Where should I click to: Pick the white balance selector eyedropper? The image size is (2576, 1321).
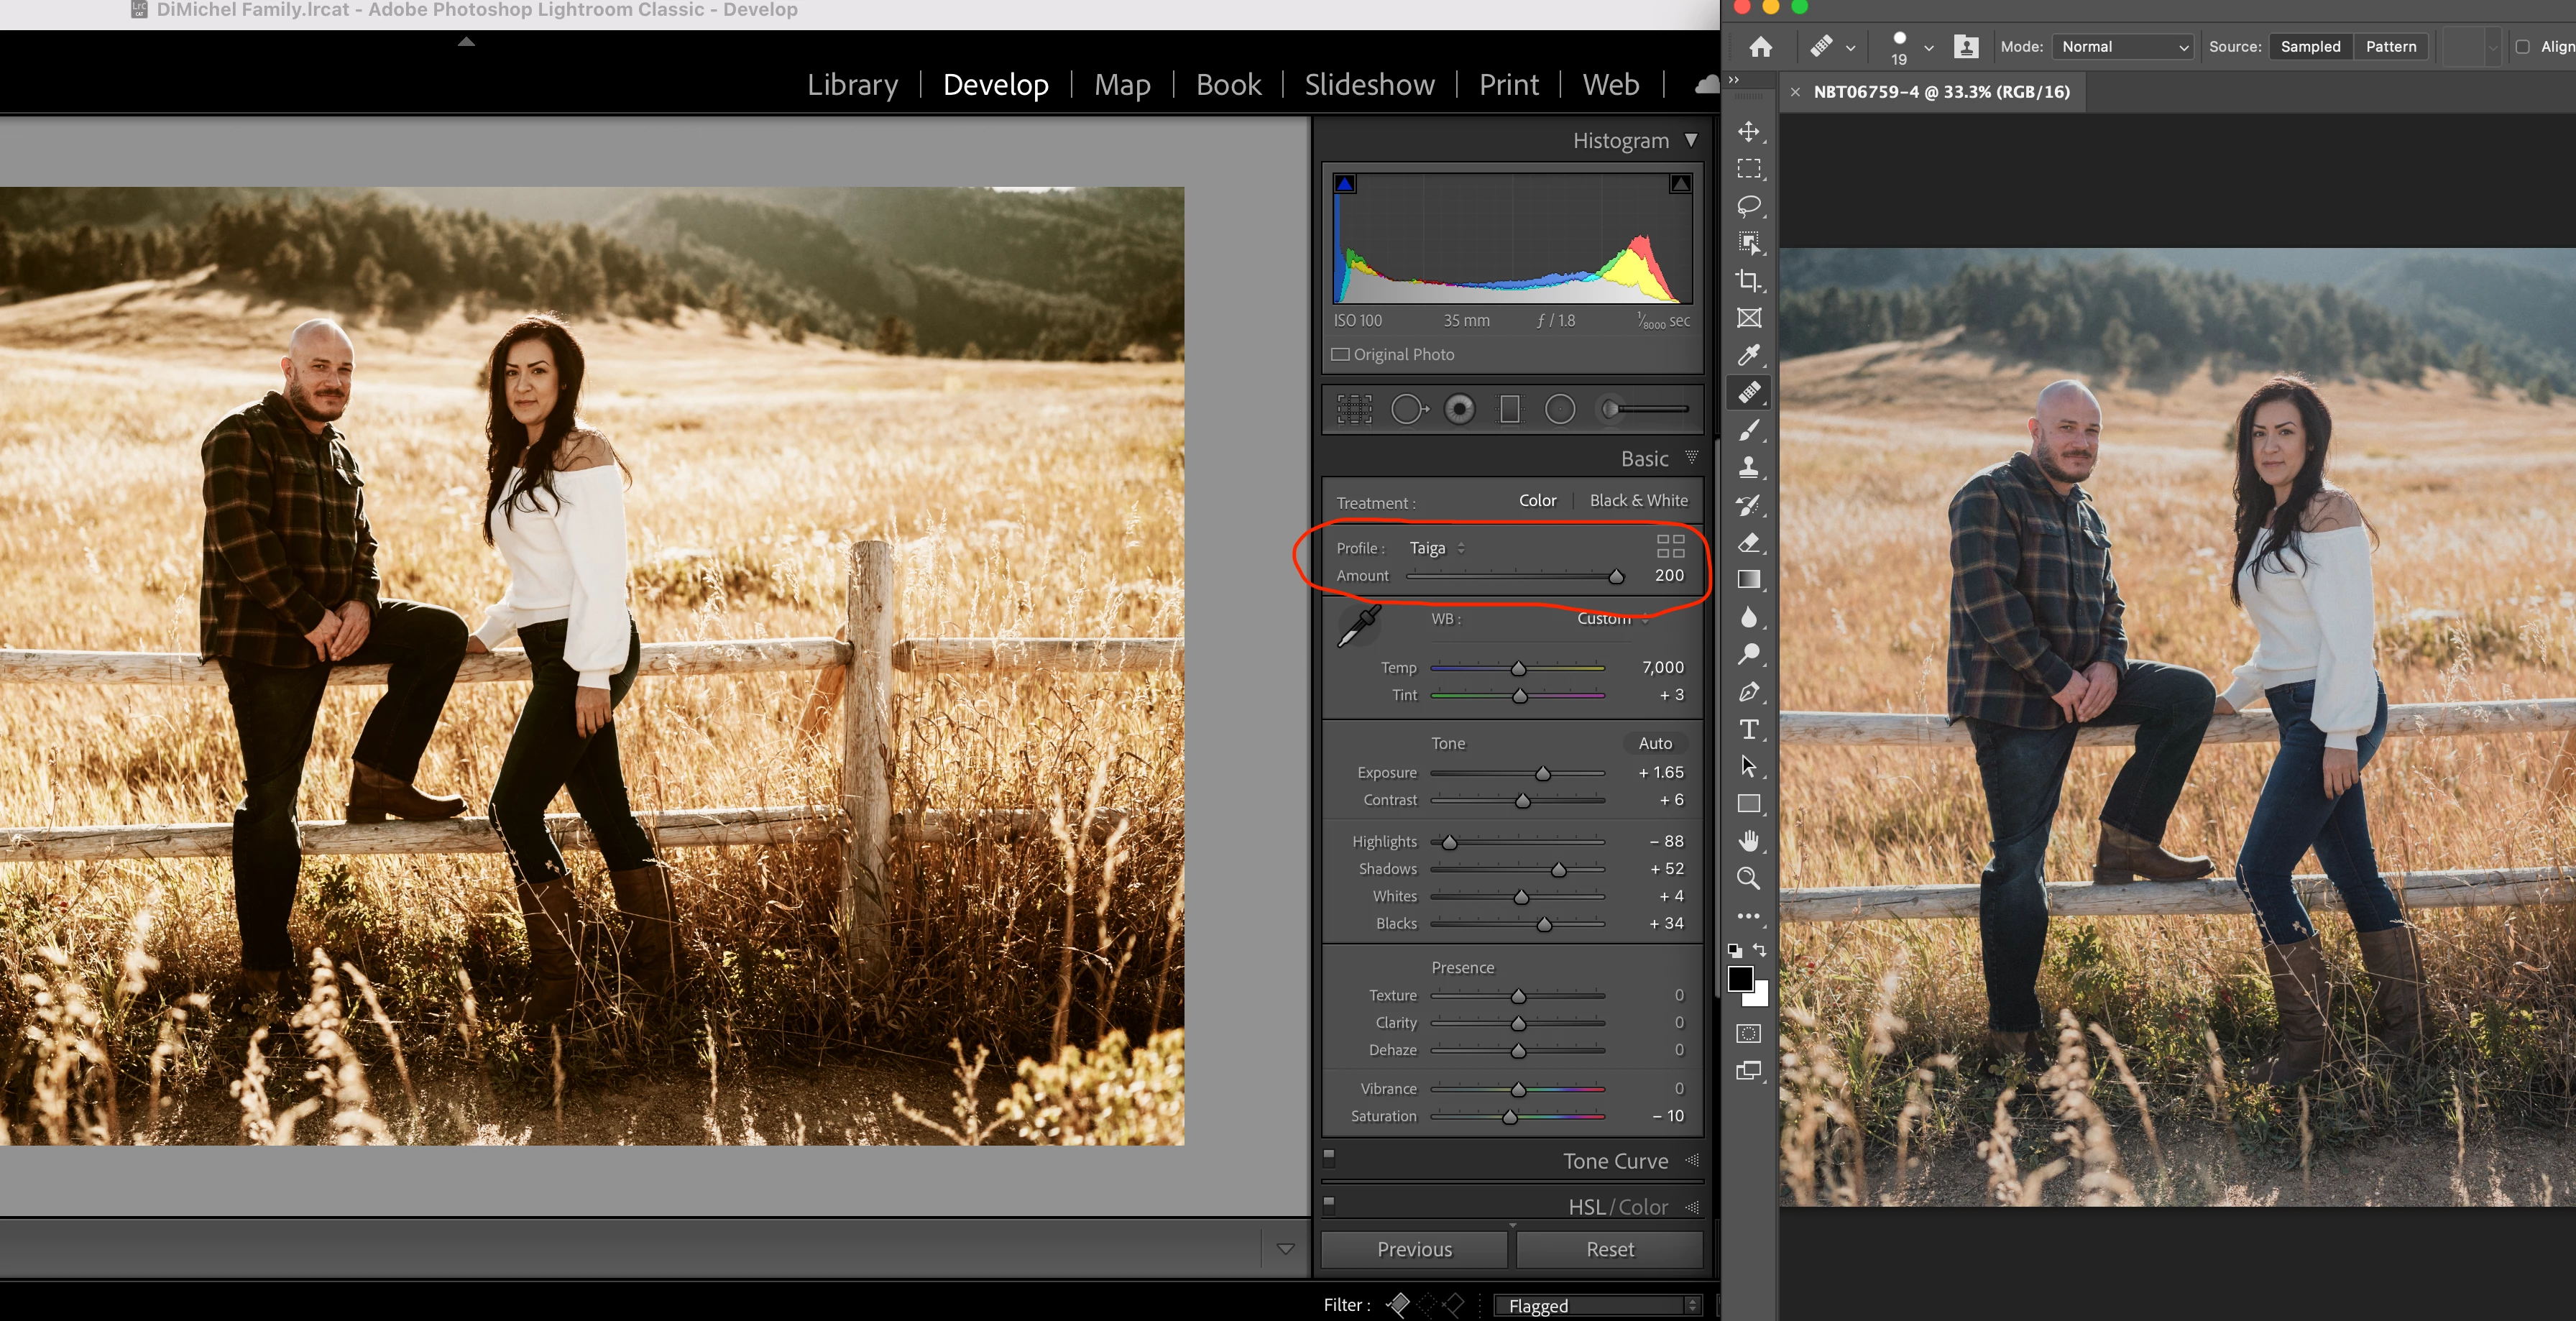tap(1359, 627)
